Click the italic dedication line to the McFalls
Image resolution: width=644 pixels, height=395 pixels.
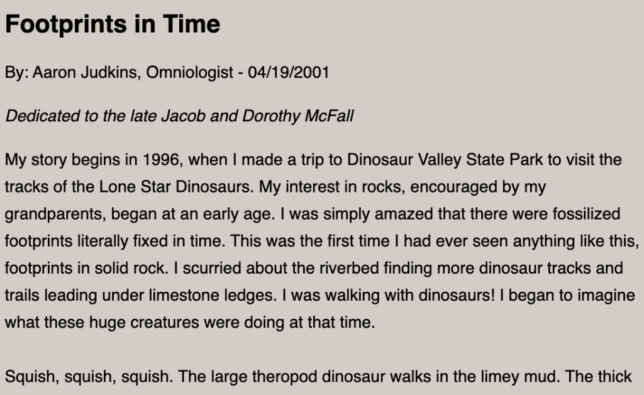[179, 116]
